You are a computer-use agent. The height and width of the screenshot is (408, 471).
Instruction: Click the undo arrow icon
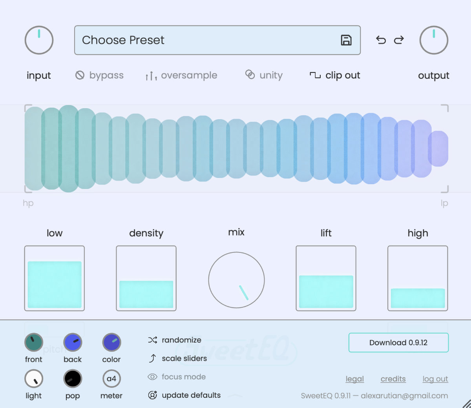click(x=381, y=40)
